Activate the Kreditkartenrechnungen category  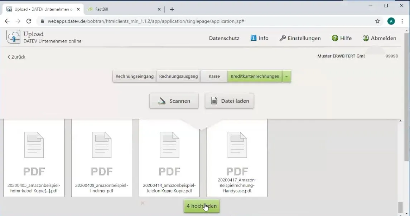coord(255,76)
